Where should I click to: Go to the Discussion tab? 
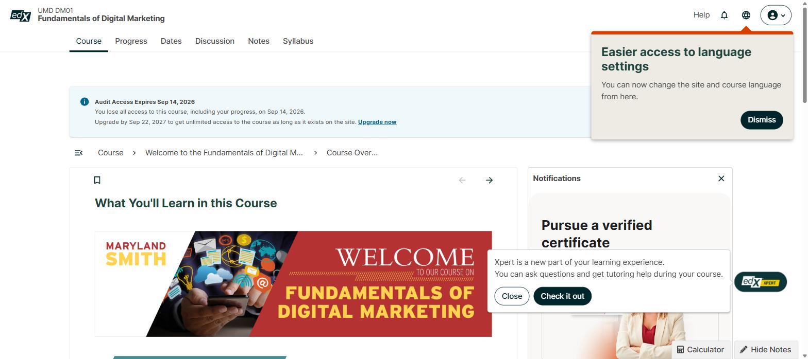pos(215,41)
